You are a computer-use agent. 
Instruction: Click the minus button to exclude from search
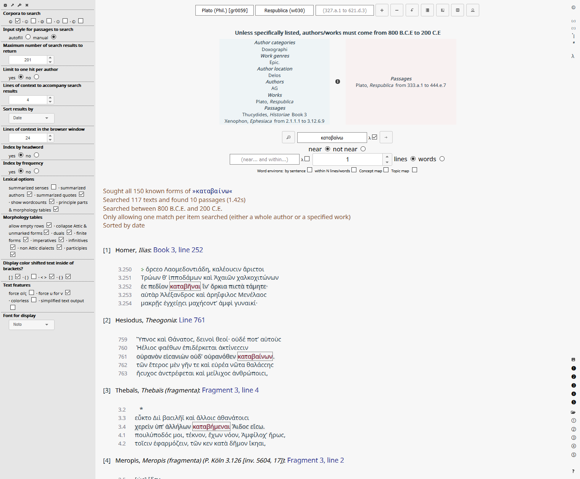point(397,10)
